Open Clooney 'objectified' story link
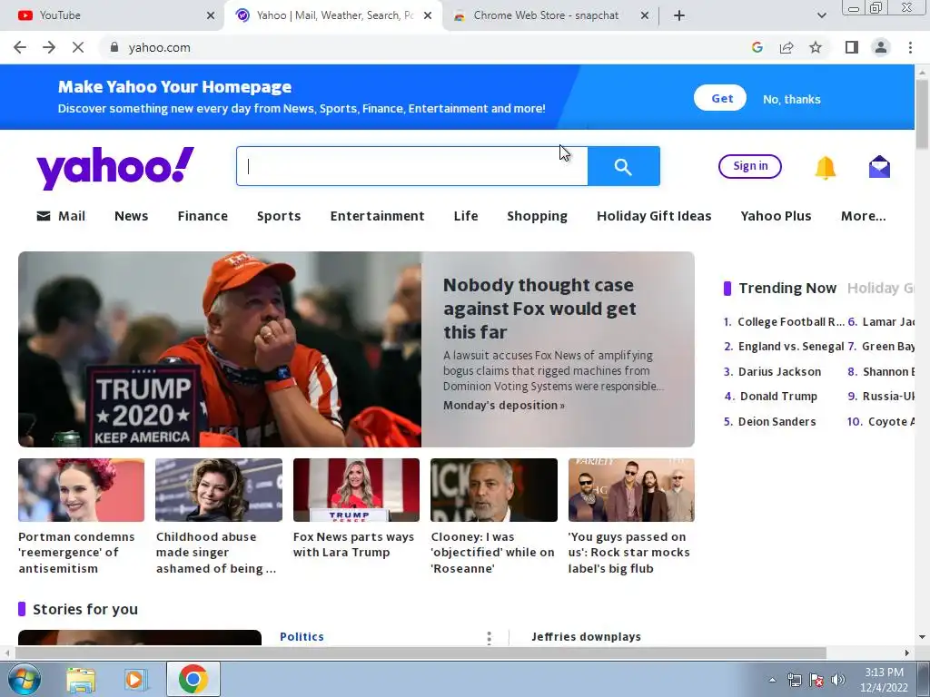Screen dimensions: 930x697 coord(492,553)
